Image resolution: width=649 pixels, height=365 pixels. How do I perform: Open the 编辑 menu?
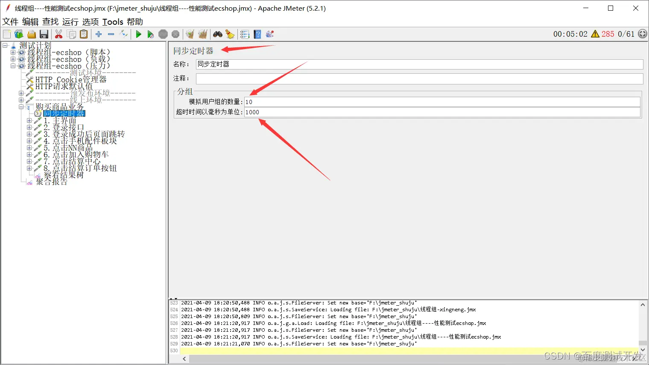(30, 22)
